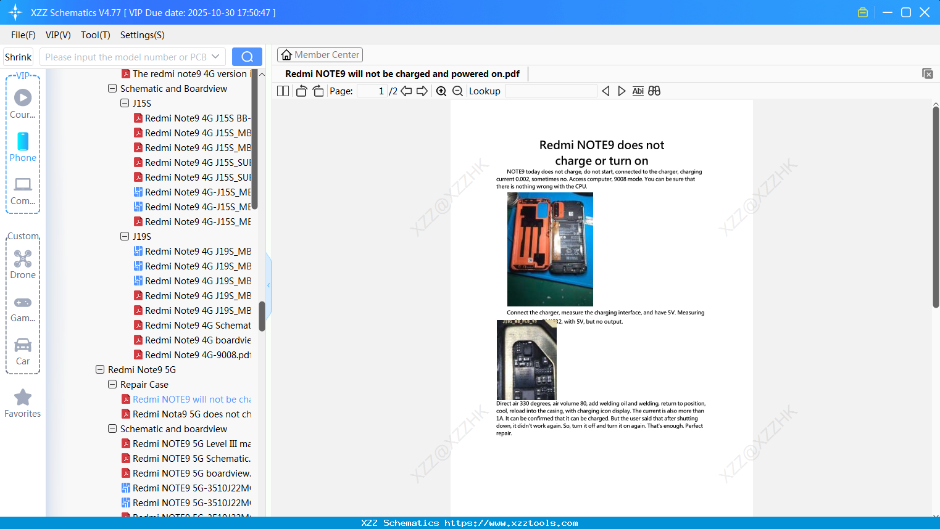Click the page number input box
The height and width of the screenshot is (529, 940).
click(x=372, y=91)
